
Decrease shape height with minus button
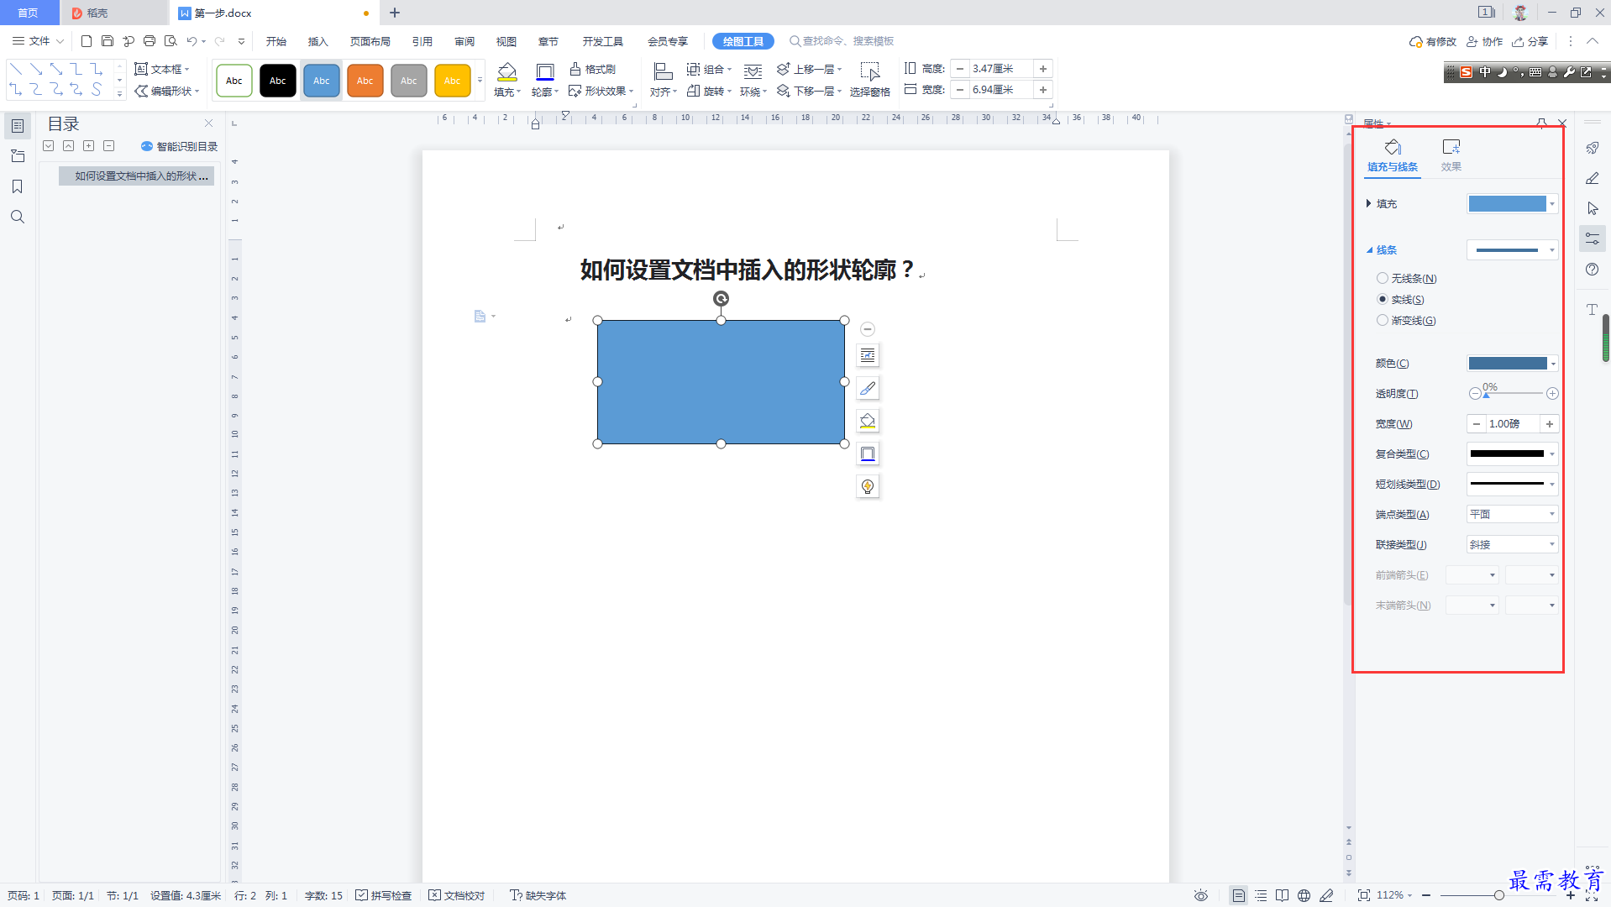(960, 69)
